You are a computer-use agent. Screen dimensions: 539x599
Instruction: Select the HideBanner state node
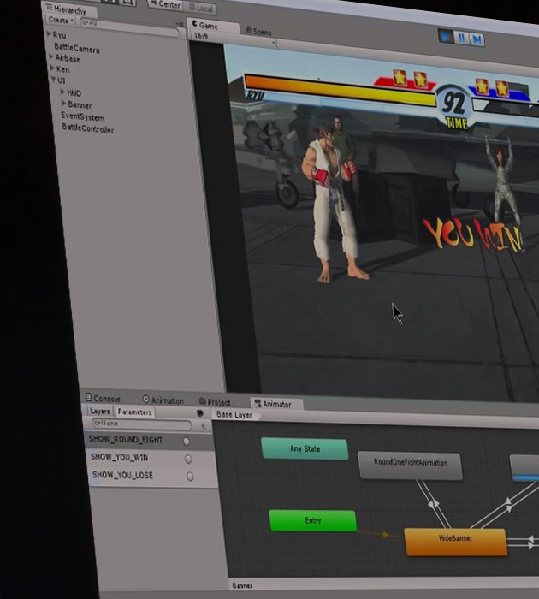click(456, 542)
